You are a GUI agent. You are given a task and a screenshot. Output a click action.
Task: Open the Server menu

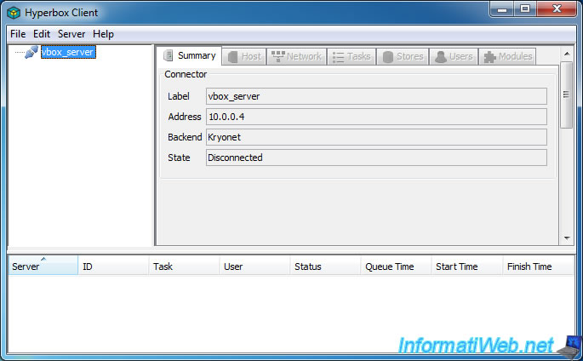click(71, 34)
